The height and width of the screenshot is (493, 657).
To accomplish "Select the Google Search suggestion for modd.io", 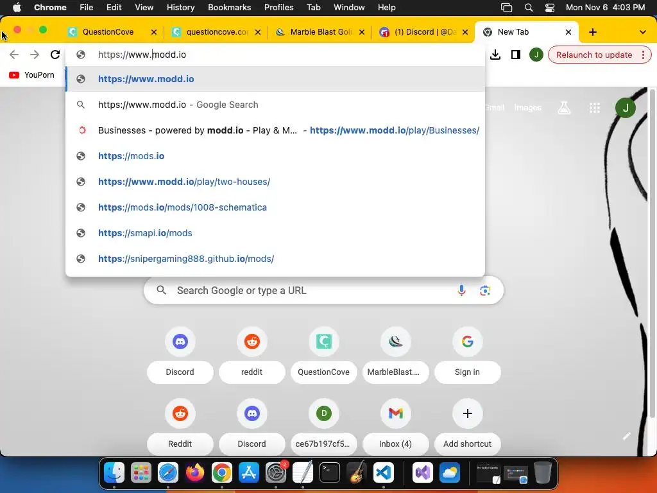I will coord(275,105).
